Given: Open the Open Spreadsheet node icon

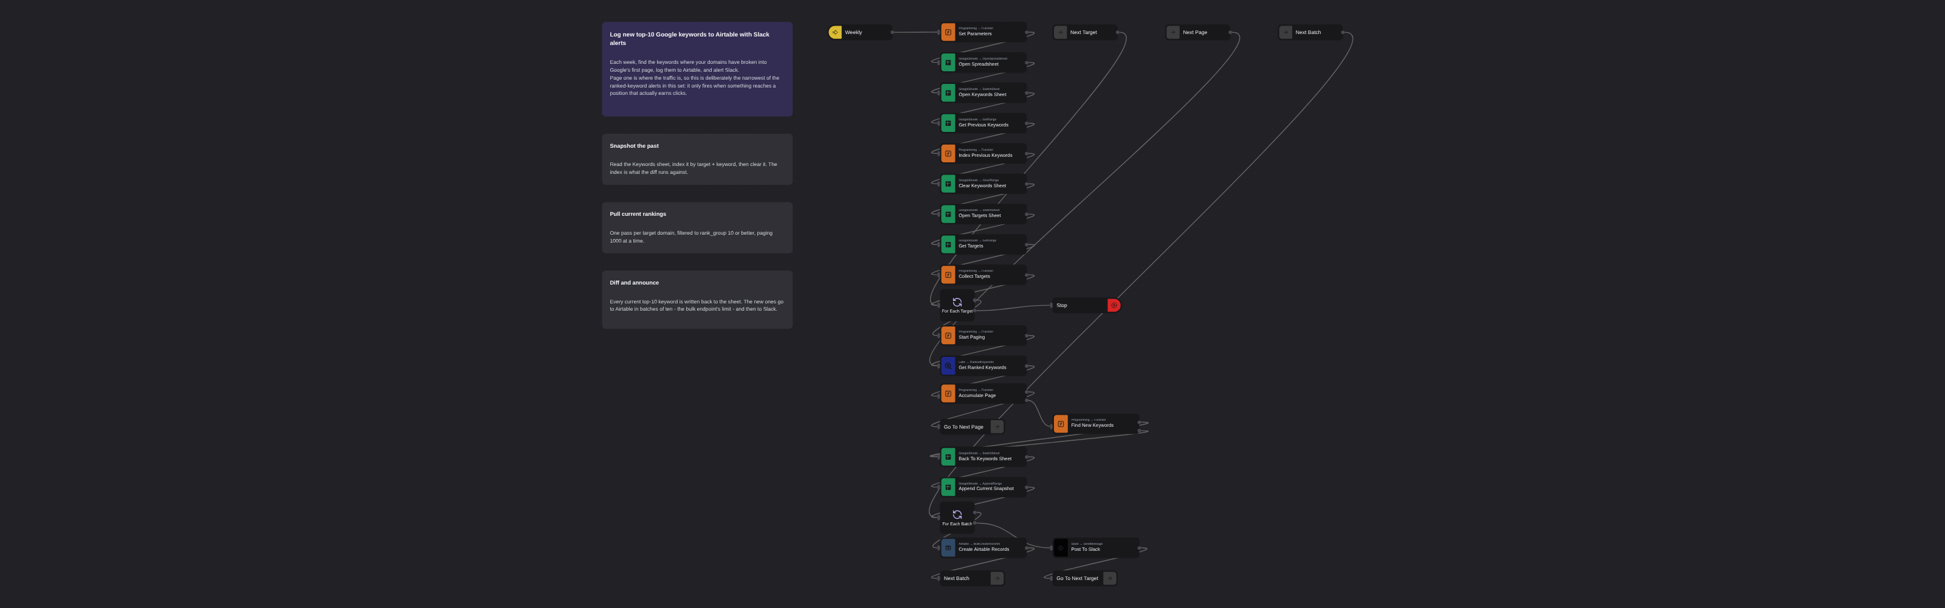Looking at the screenshot, I should [x=948, y=63].
